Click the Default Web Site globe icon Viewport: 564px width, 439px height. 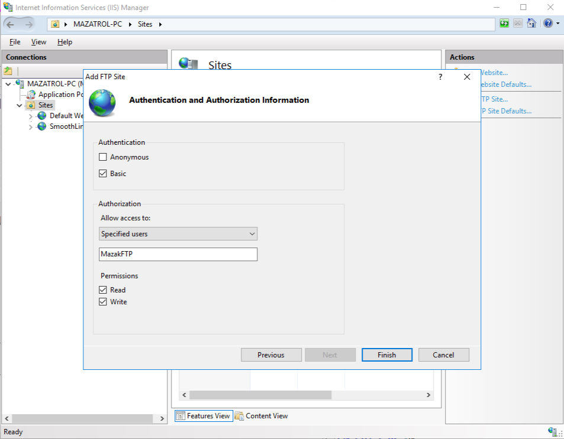(x=42, y=116)
